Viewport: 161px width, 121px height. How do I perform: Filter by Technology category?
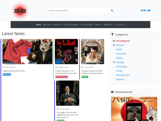click(x=121, y=67)
